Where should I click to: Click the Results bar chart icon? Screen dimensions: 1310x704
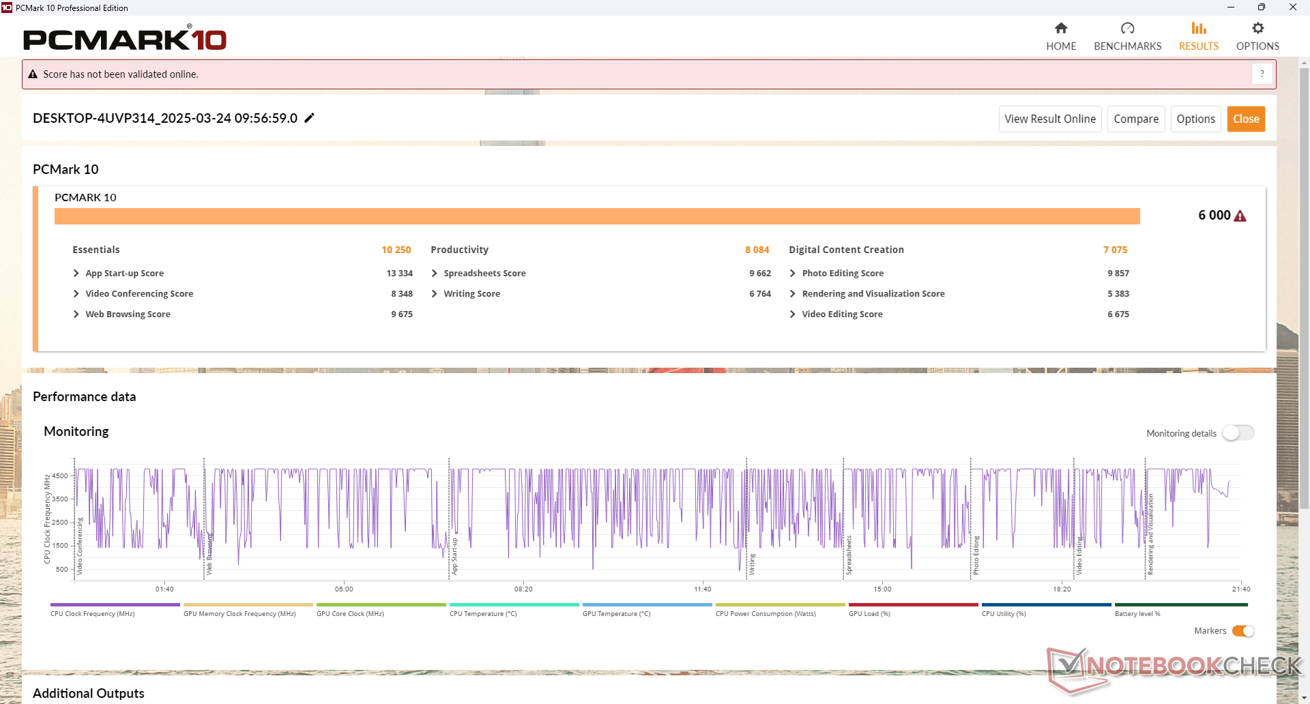(x=1199, y=28)
